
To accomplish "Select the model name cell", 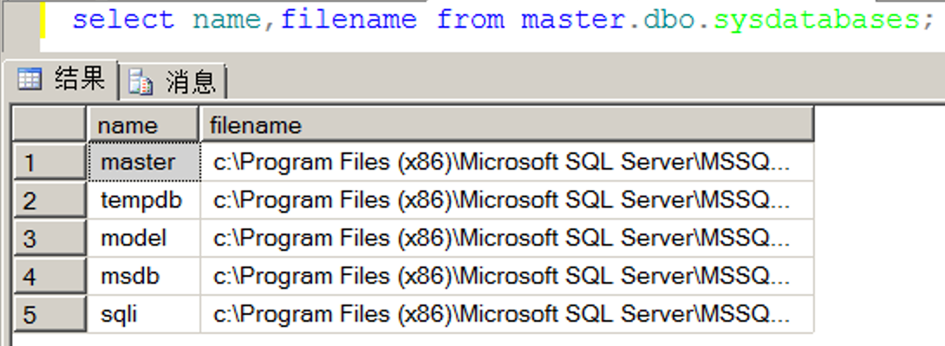I will click(143, 238).
